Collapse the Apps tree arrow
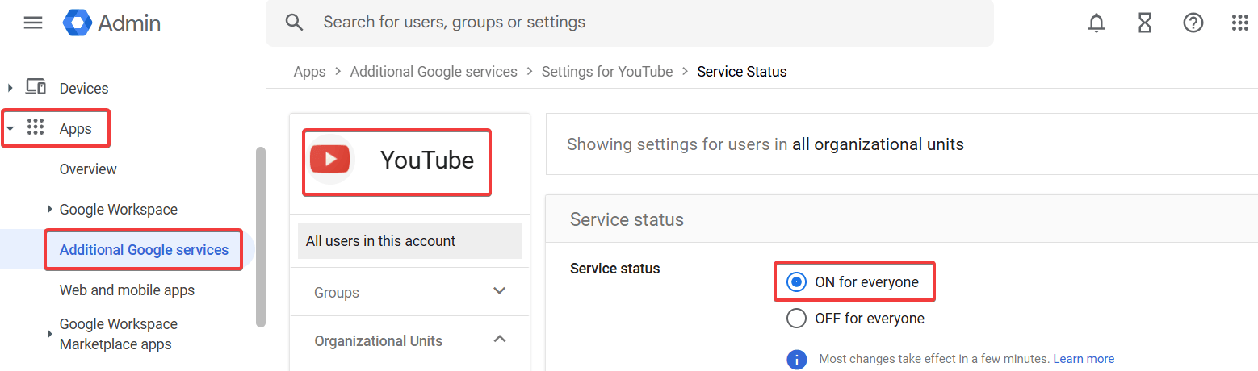This screenshot has width=1258, height=371. [x=10, y=129]
